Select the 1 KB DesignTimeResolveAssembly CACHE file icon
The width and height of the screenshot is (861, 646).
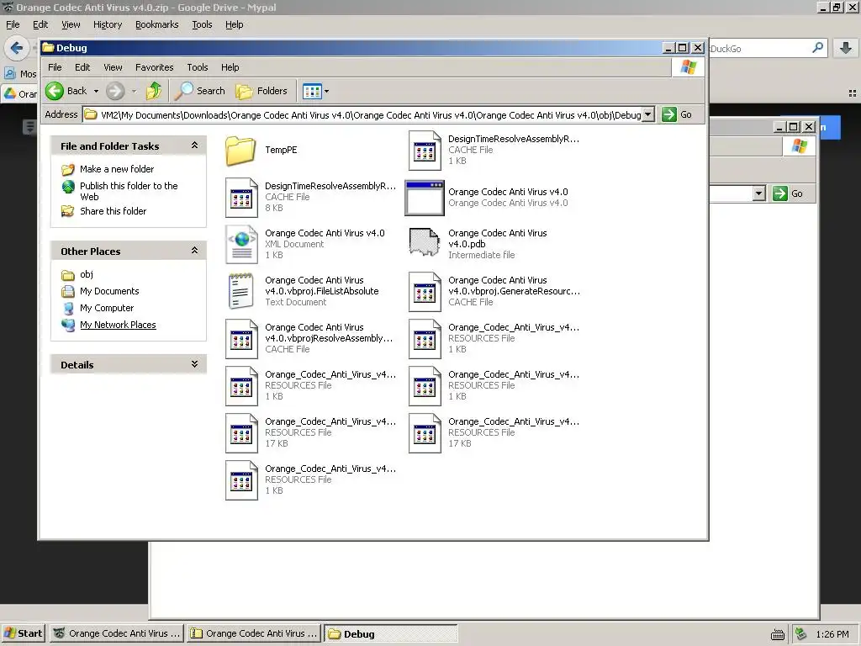(x=425, y=151)
